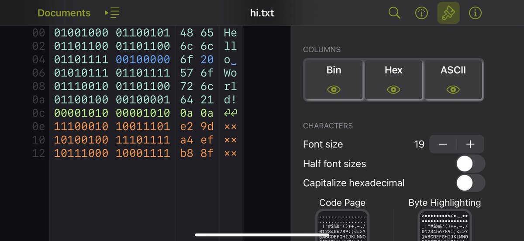This screenshot has width=524, height=241.
Task: Select font size value 19
Action: pos(419,144)
